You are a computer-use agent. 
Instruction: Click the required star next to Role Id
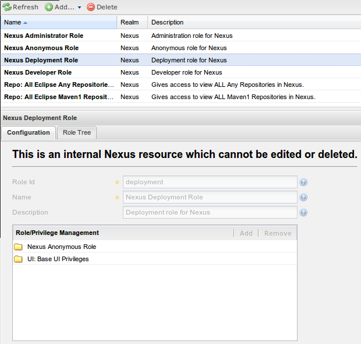click(117, 182)
